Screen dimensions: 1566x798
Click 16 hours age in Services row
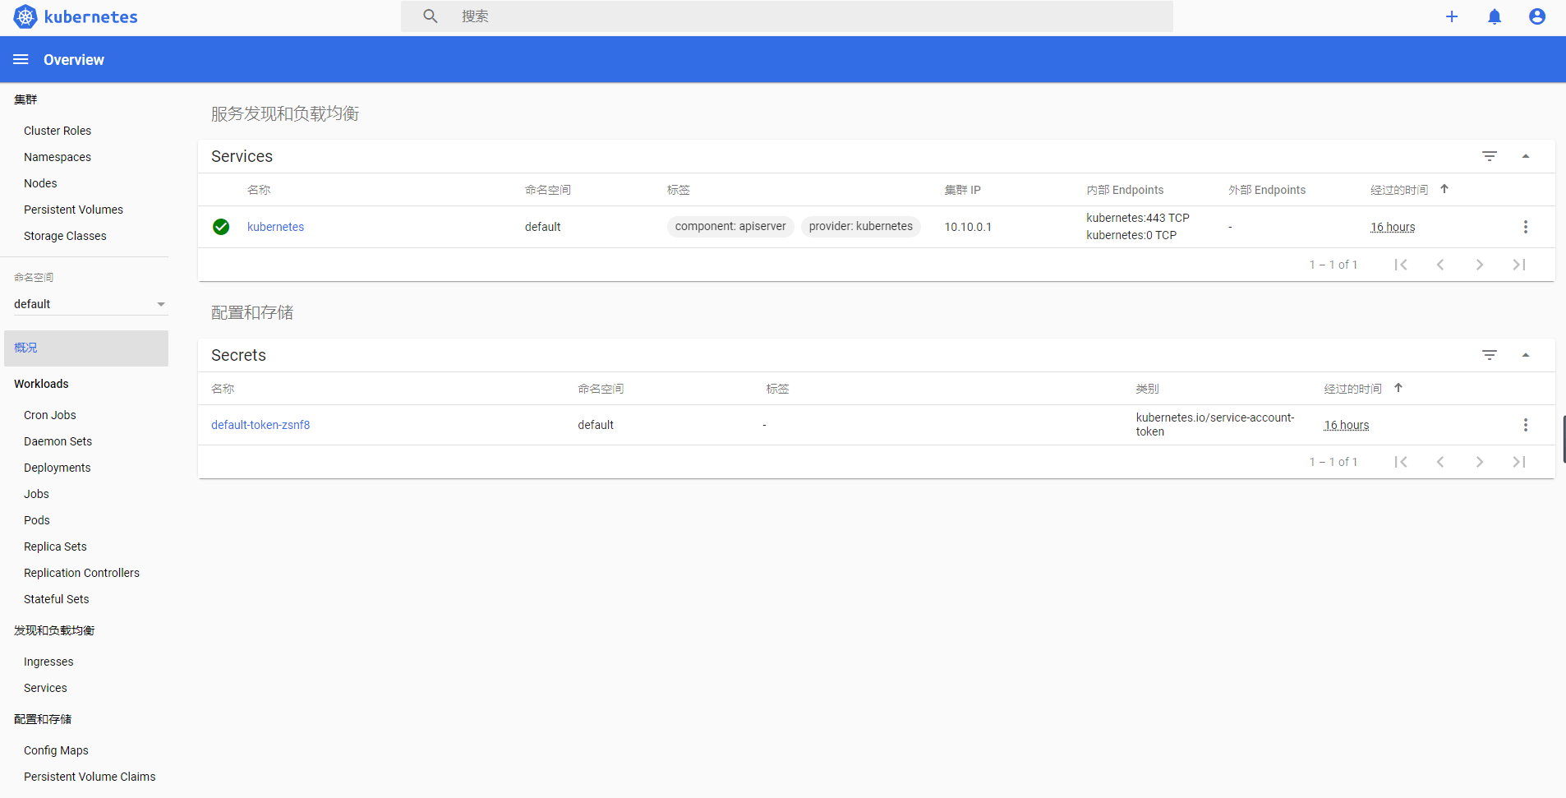(x=1393, y=227)
